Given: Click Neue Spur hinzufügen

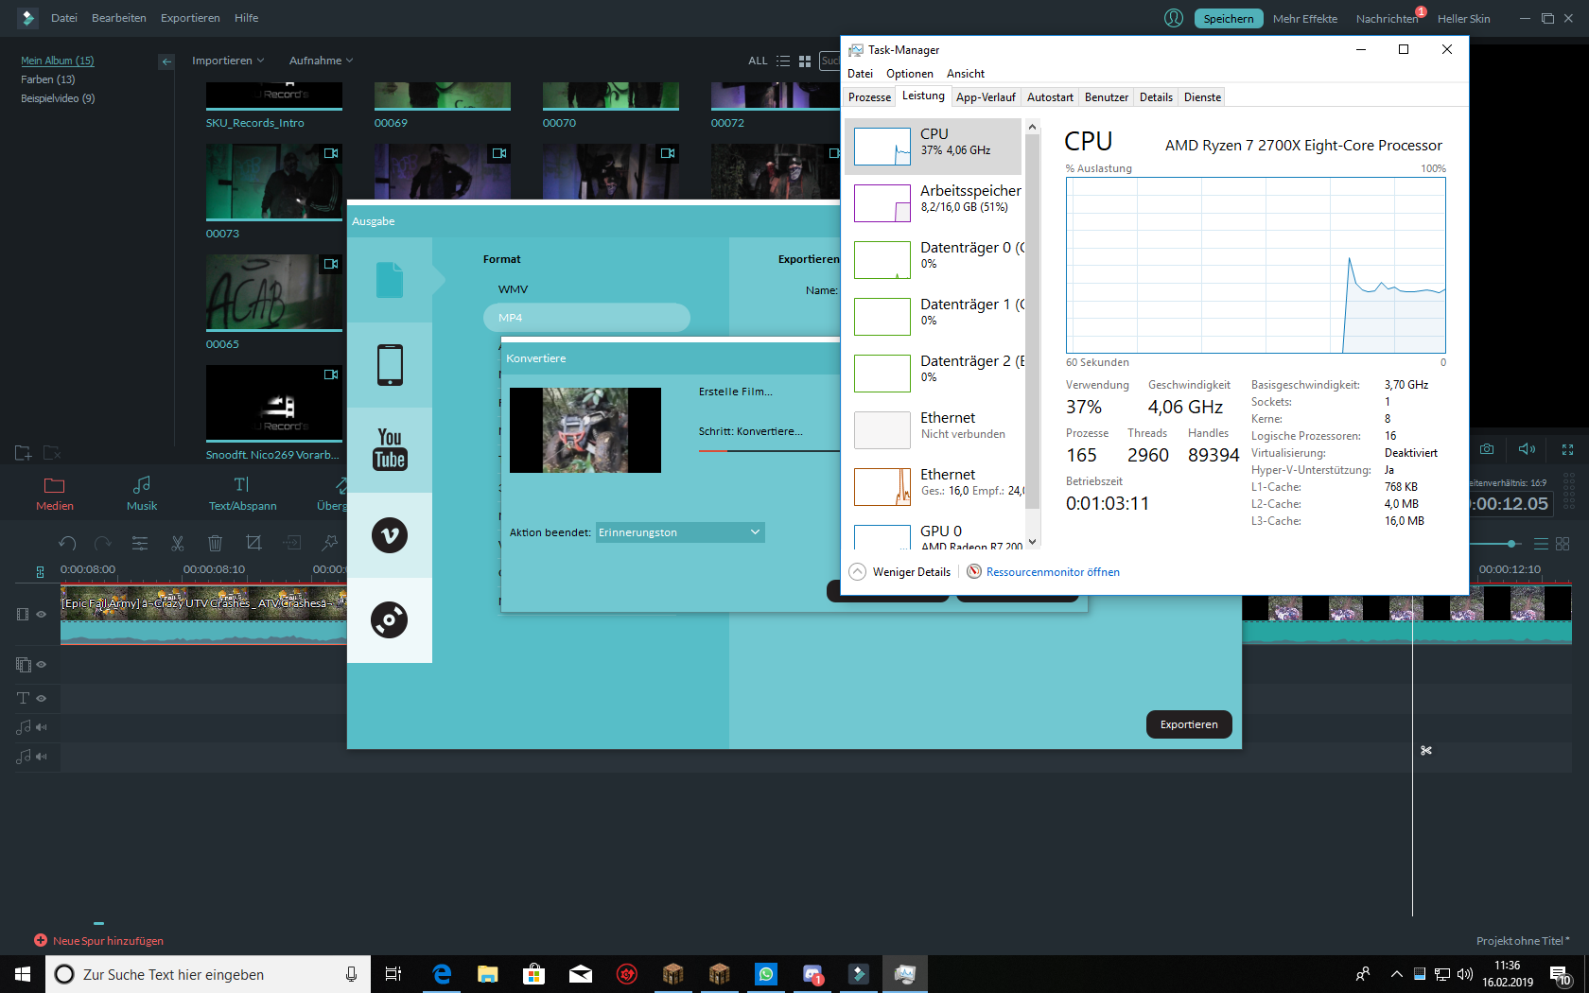Looking at the screenshot, I should [x=99, y=941].
